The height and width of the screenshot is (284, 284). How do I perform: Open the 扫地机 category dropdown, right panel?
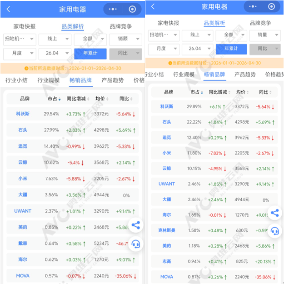[164, 35]
